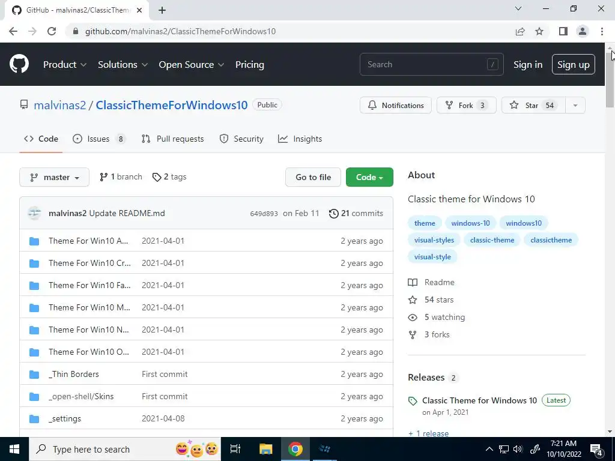Click the folder icon for _Thin Borders
This screenshot has height=461, width=615.
34,375
